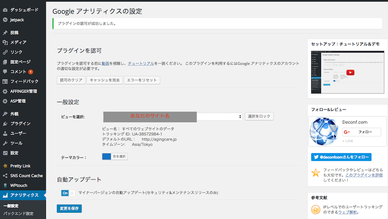Click the Deconf.com globe logo
This screenshot has height=219, width=388.
click(x=324, y=131)
